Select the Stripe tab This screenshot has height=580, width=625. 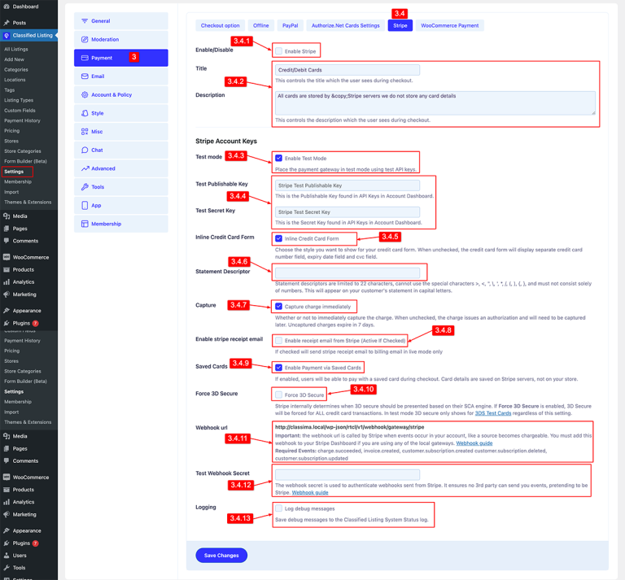click(x=400, y=25)
